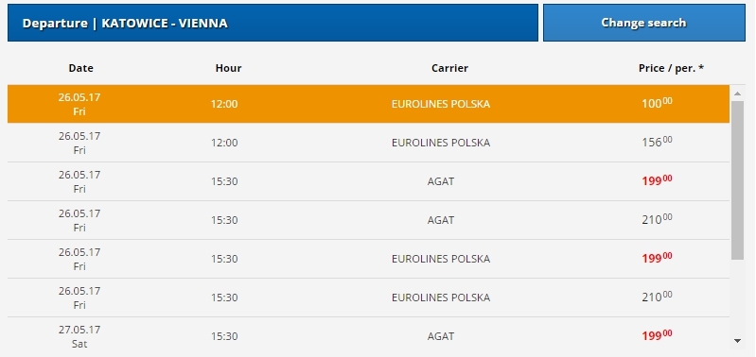Select the highlighted 12:00 Eurolines Polska row priced 100

(368, 104)
